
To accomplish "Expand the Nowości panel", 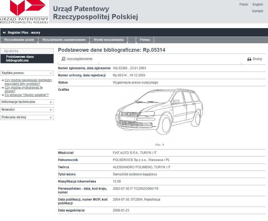I will 51,110.
